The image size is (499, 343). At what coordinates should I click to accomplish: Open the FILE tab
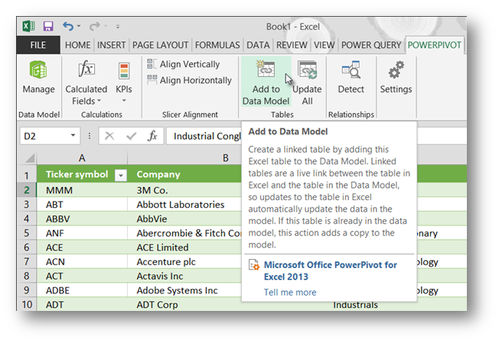point(38,45)
